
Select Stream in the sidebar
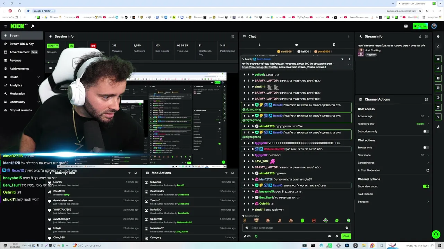pos(22,36)
